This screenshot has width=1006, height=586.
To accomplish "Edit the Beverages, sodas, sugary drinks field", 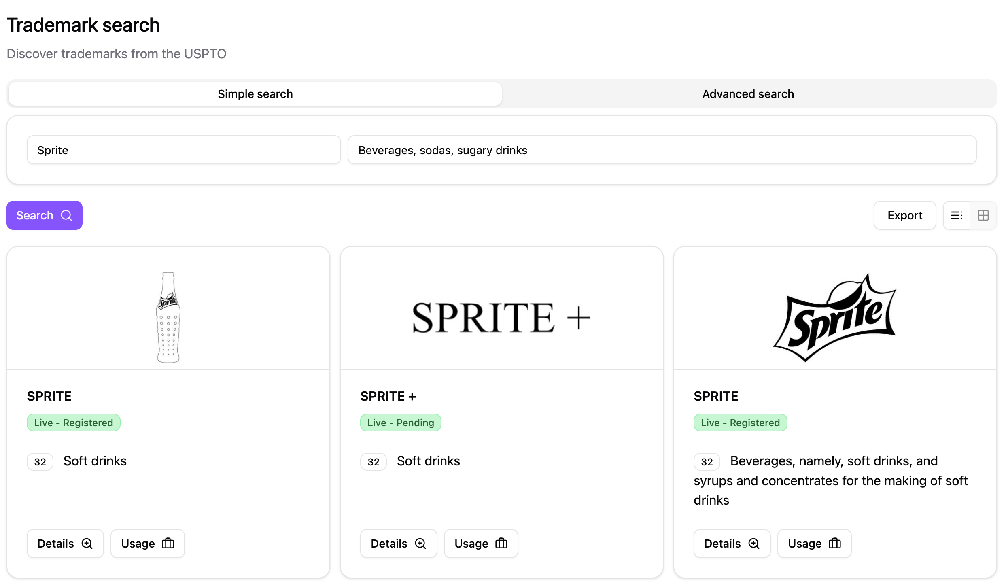I will tap(662, 150).
